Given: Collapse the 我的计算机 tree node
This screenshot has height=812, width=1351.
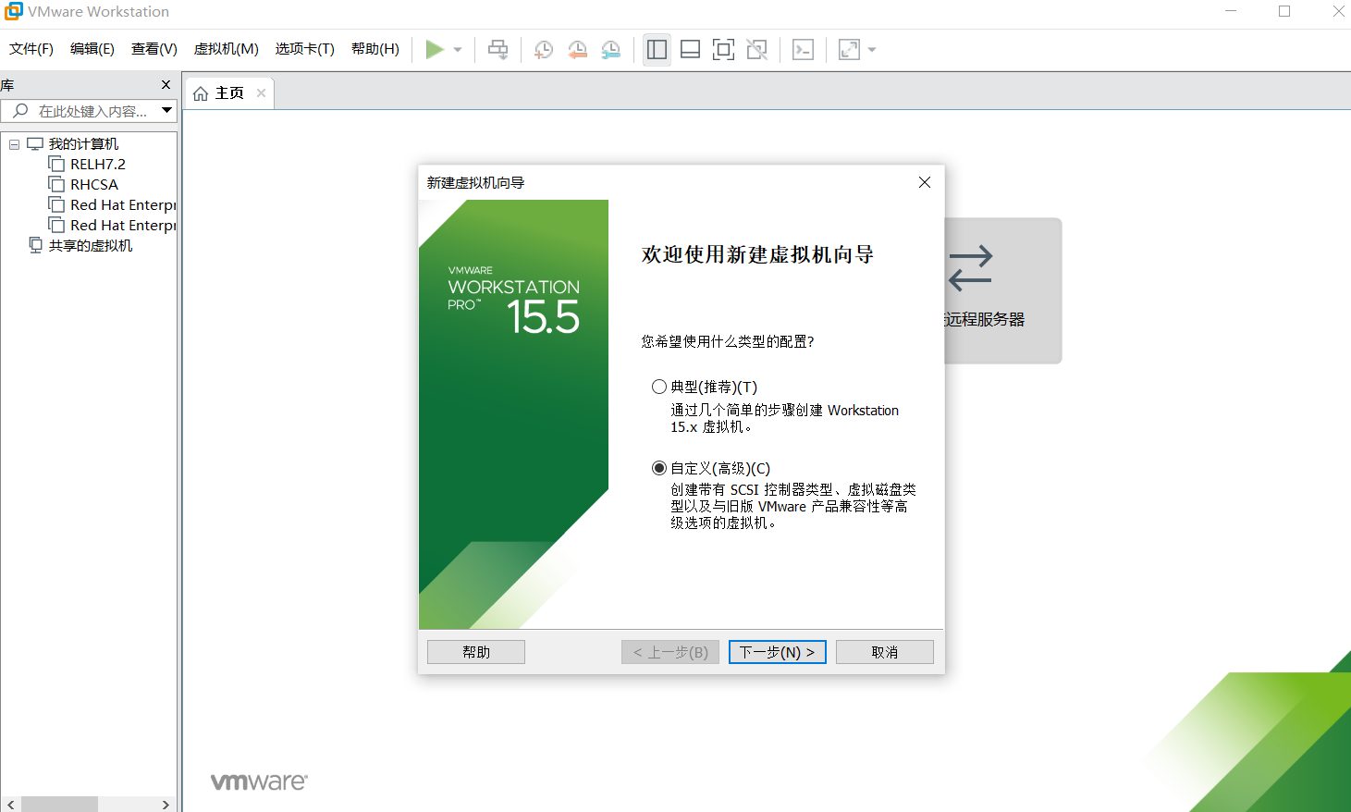Looking at the screenshot, I should click(x=14, y=143).
